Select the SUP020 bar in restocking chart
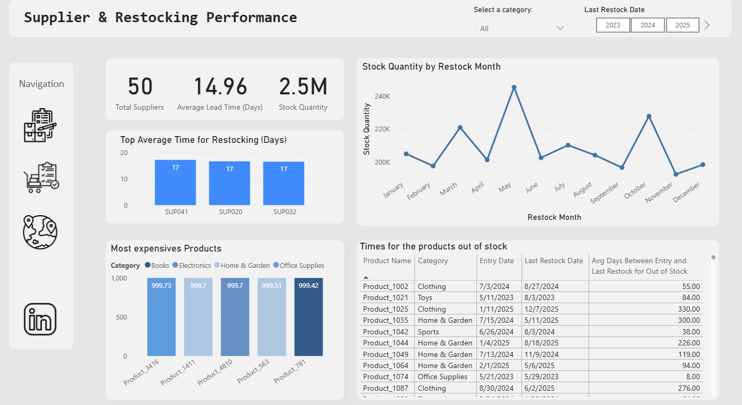 (x=229, y=183)
